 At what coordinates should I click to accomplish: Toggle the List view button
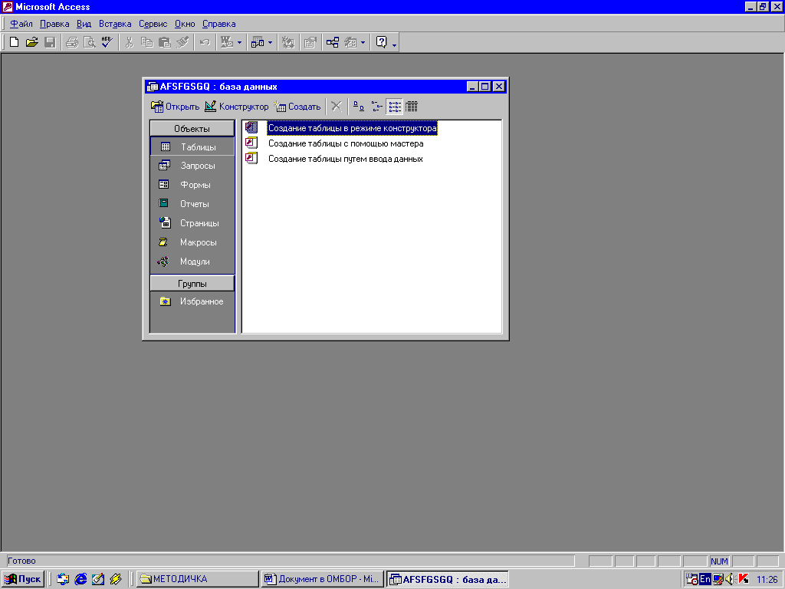pyautogui.click(x=395, y=106)
